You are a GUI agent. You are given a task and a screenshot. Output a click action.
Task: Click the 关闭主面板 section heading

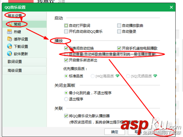65,85
